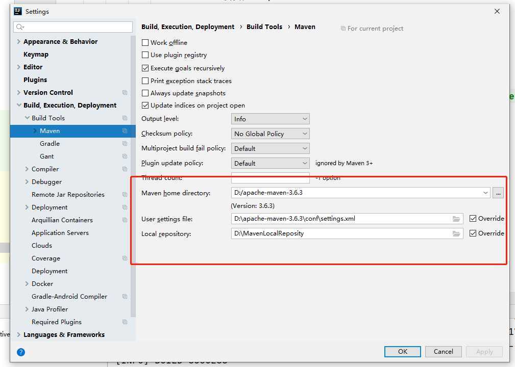Screen dimensions: 515x367
Task: Enable Print exception stack traces
Action: coord(145,81)
